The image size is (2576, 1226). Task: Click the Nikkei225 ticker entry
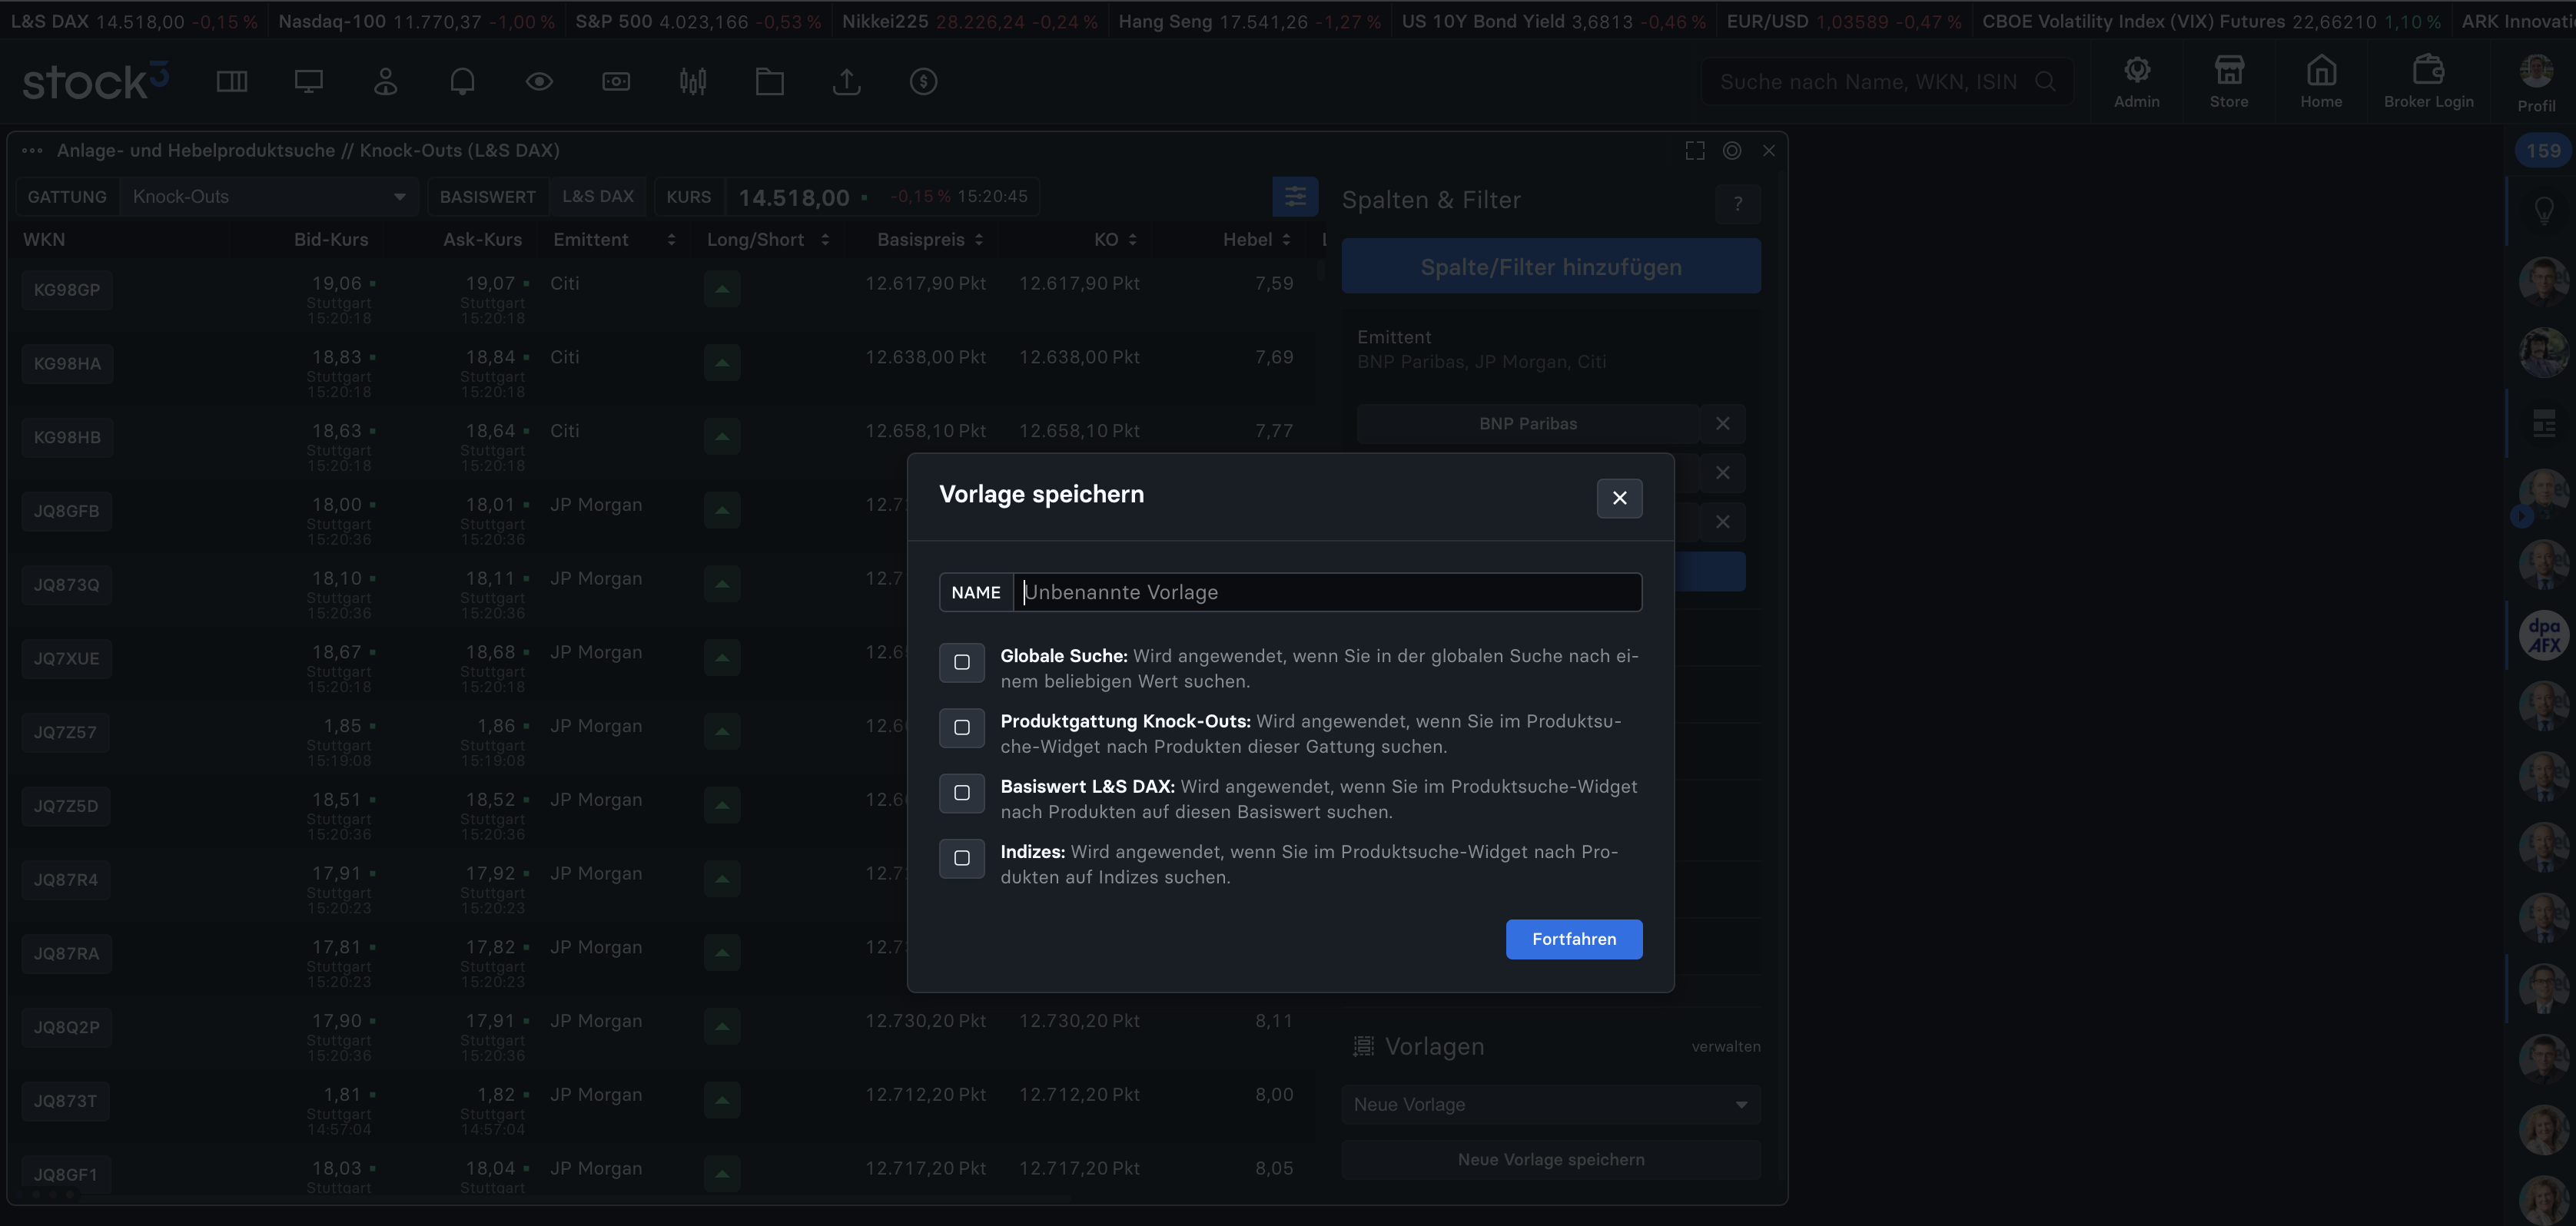[x=969, y=21]
